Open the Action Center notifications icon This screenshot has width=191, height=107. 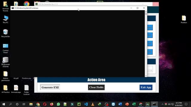click(186, 104)
